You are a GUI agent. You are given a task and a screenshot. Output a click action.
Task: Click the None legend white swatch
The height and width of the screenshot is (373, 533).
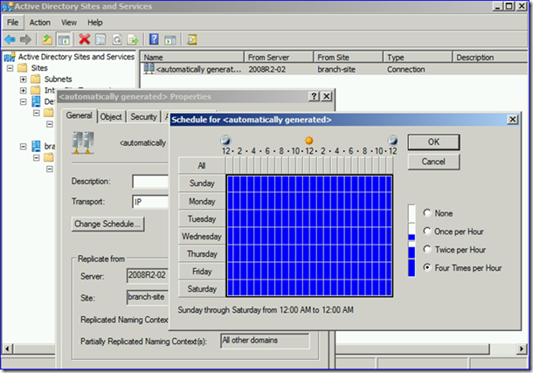point(412,213)
